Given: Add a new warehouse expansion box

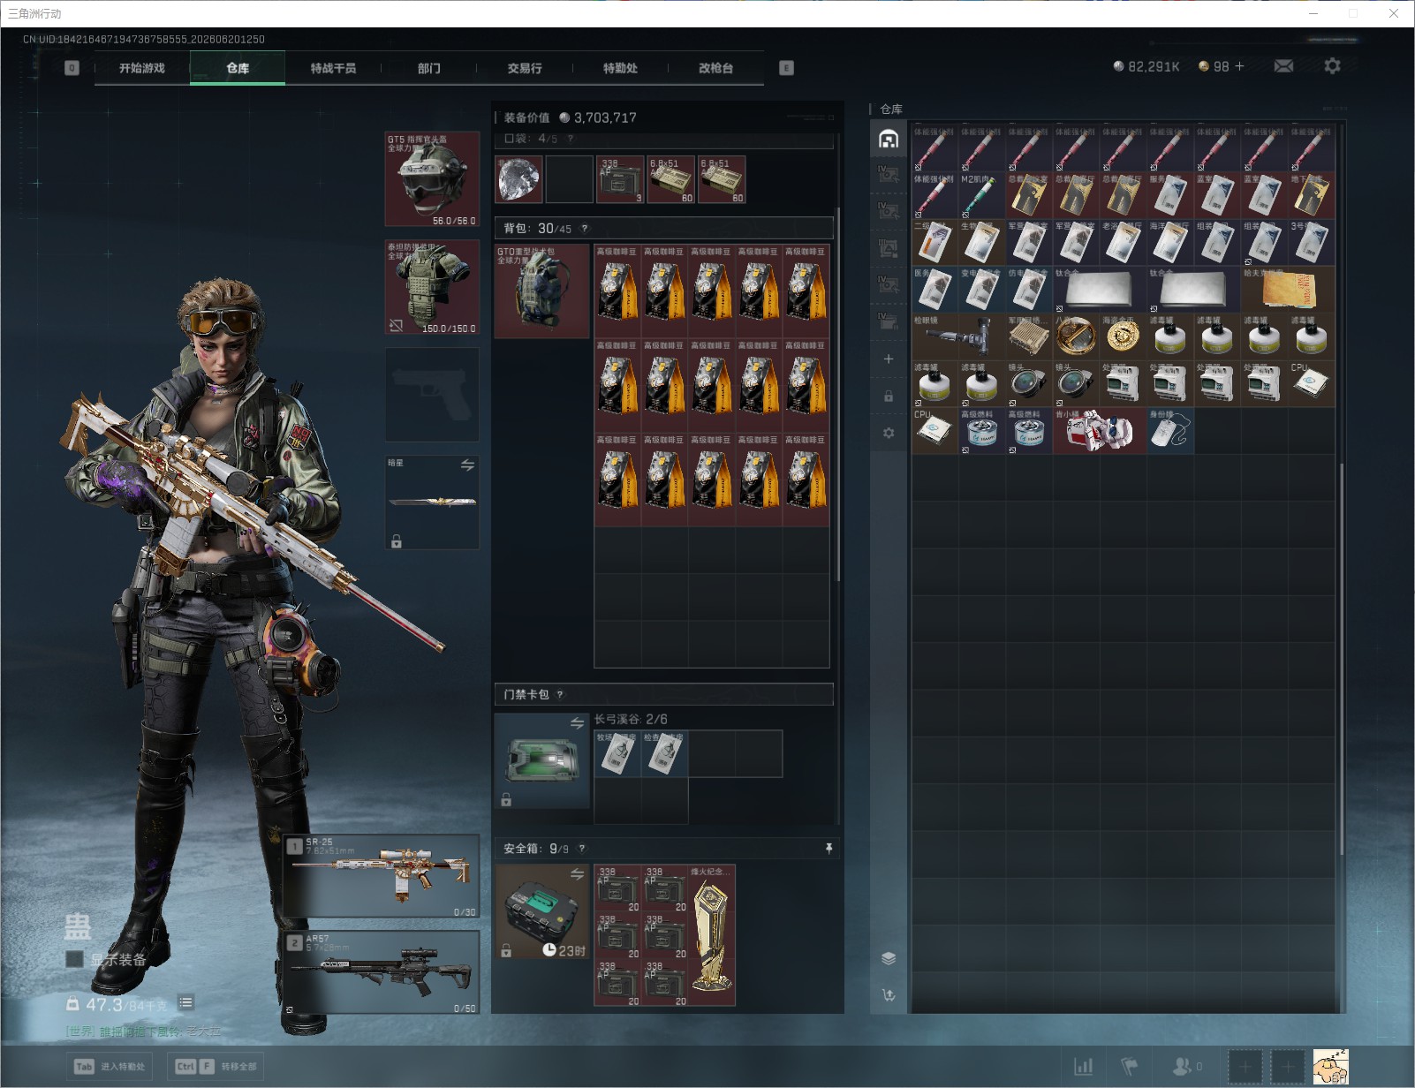Looking at the screenshot, I should pos(889,359).
